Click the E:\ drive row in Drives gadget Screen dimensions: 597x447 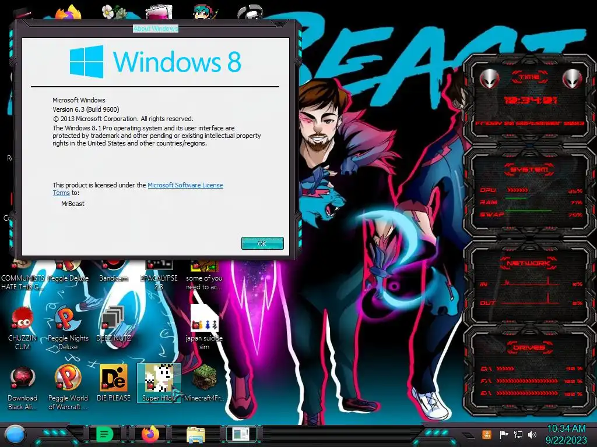pos(531,393)
